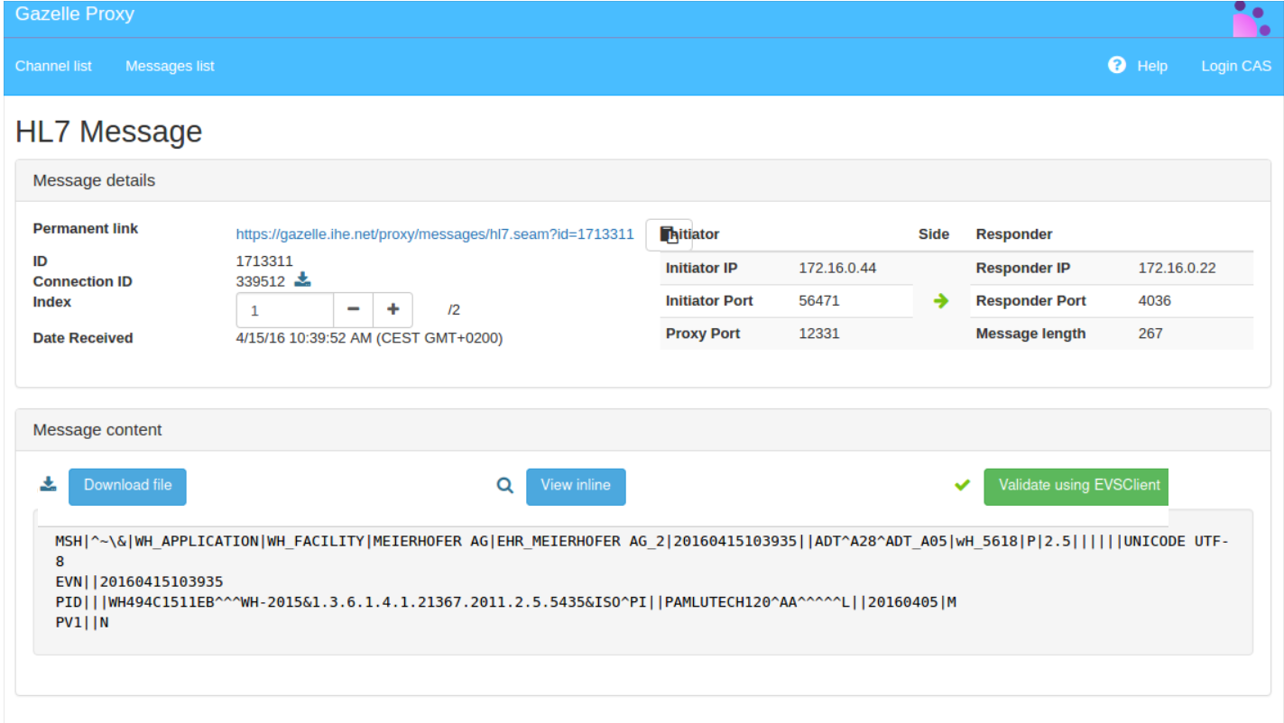
Task: Click the PV1||N segment line
Action: click(x=82, y=621)
